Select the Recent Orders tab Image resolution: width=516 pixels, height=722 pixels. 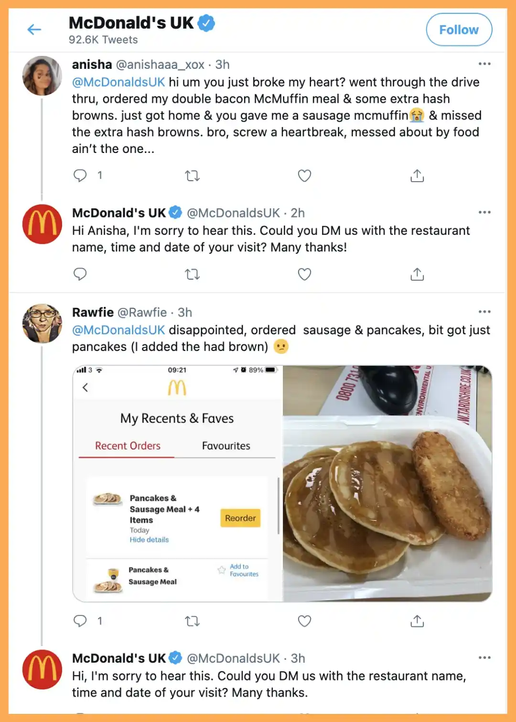(127, 446)
